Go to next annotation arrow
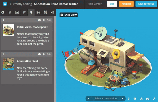 pyautogui.click(x=122, y=99)
